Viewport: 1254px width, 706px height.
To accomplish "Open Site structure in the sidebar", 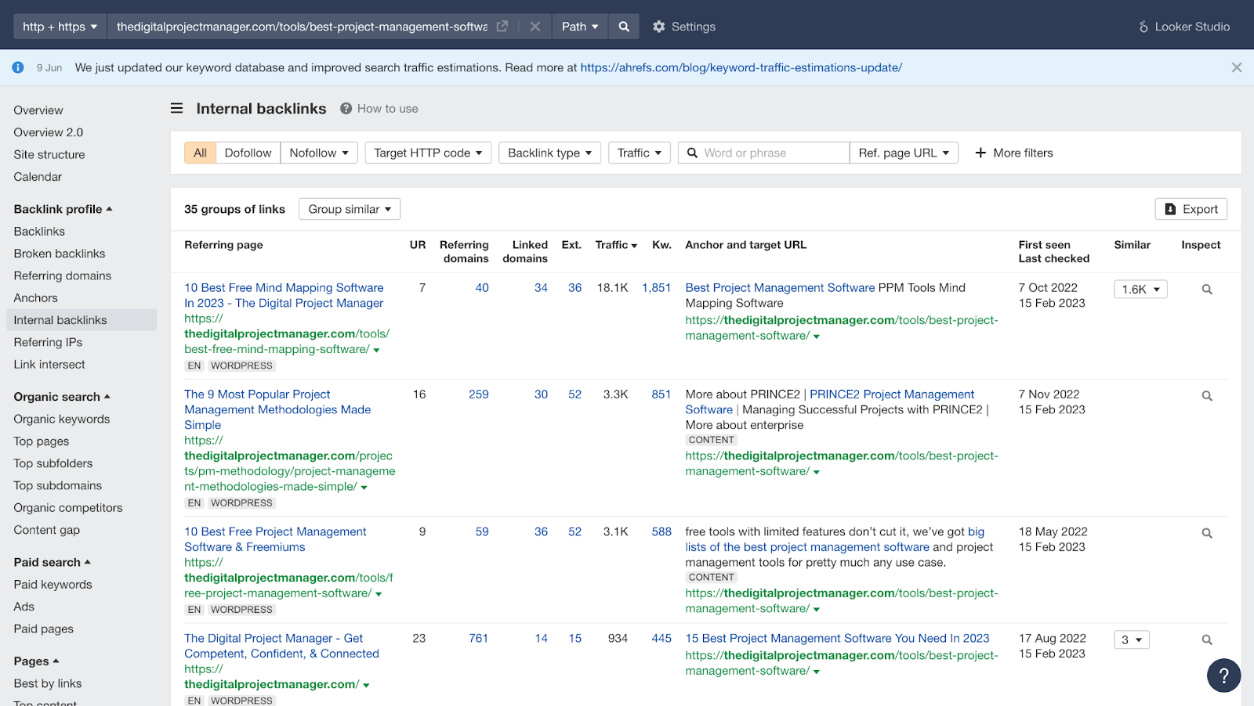I will [49, 155].
